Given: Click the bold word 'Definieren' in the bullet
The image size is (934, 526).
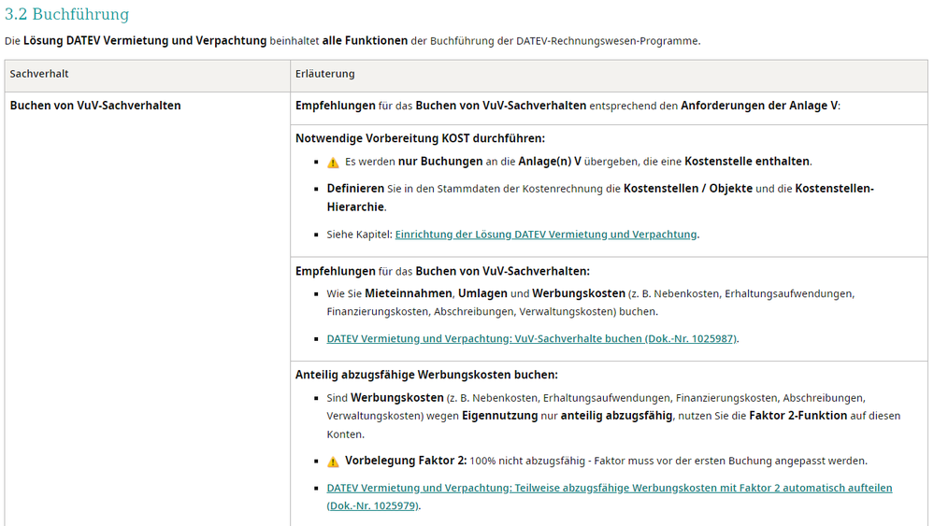Looking at the screenshot, I should point(355,189).
